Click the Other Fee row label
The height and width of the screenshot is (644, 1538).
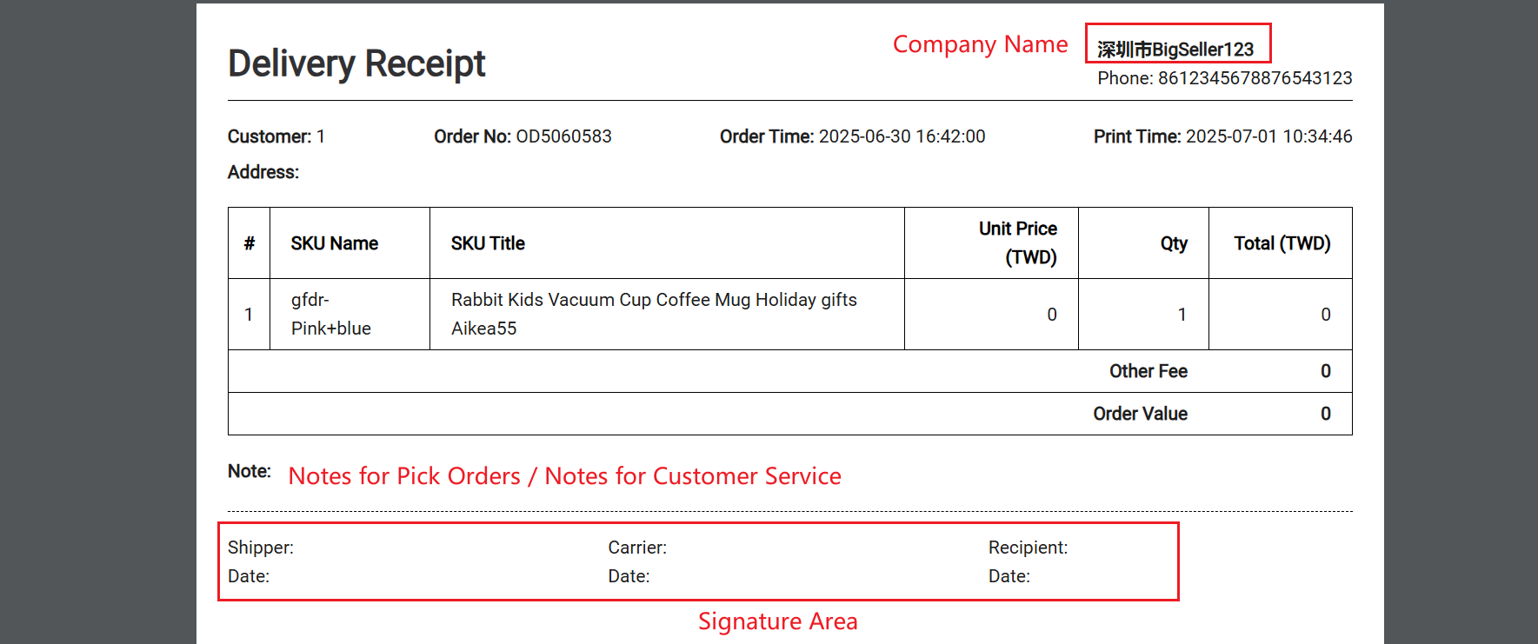tap(1149, 371)
